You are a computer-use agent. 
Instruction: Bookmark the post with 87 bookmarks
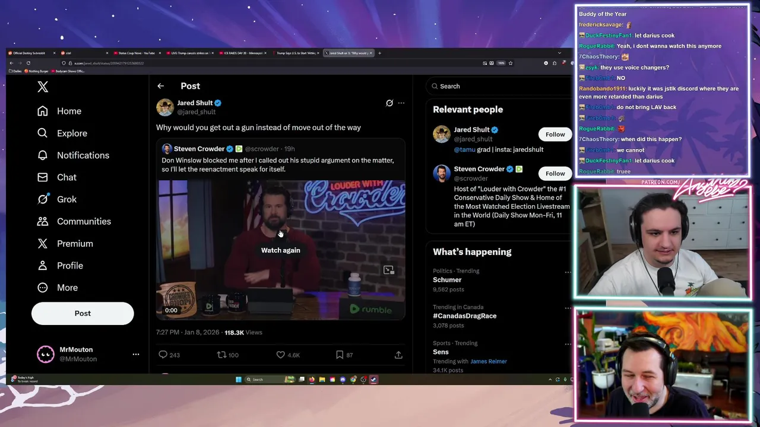(x=339, y=355)
